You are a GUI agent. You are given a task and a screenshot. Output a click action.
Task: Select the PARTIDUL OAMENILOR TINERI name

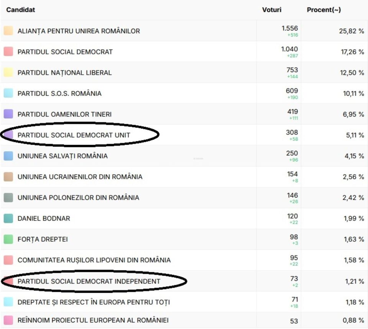pyautogui.click(x=64, y=115)
